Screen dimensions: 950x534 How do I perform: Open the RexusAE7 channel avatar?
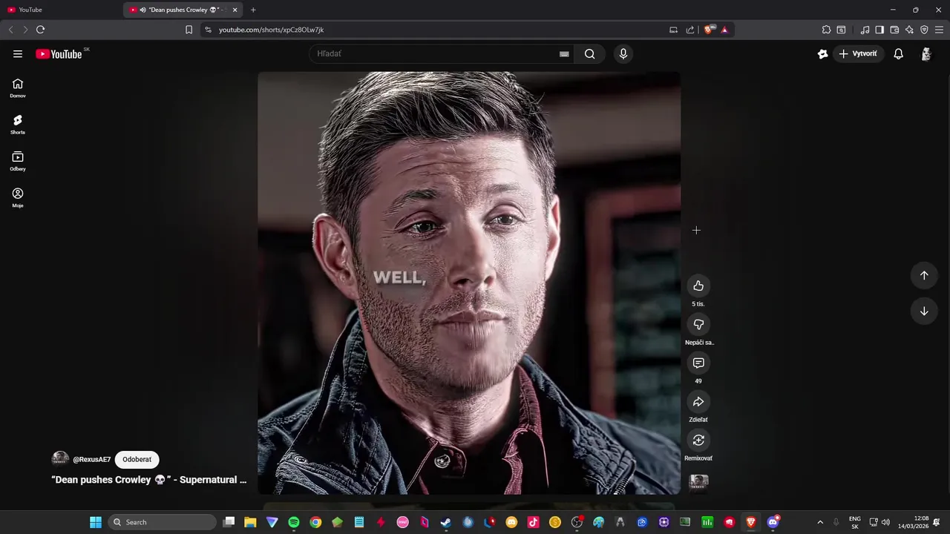pos(60,459)
